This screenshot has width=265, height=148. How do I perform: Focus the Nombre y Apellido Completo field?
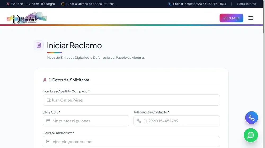click(131, 100)
